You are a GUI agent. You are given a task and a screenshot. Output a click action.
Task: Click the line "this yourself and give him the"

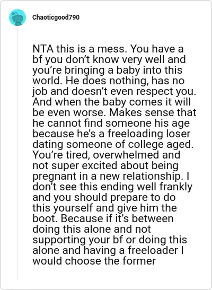(104, 208)
